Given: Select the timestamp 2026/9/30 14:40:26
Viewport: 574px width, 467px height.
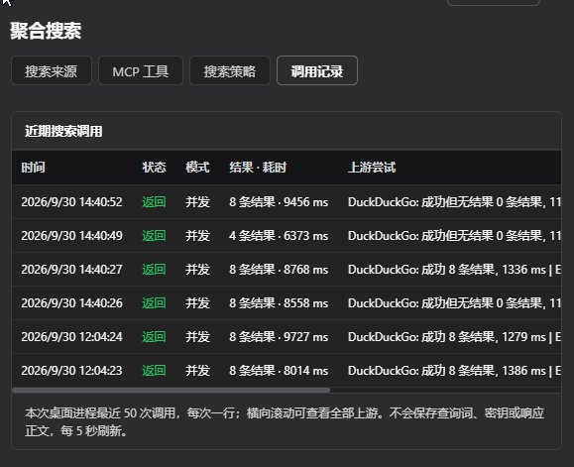Looking at the screenshot, I should (x=71, y=303).
